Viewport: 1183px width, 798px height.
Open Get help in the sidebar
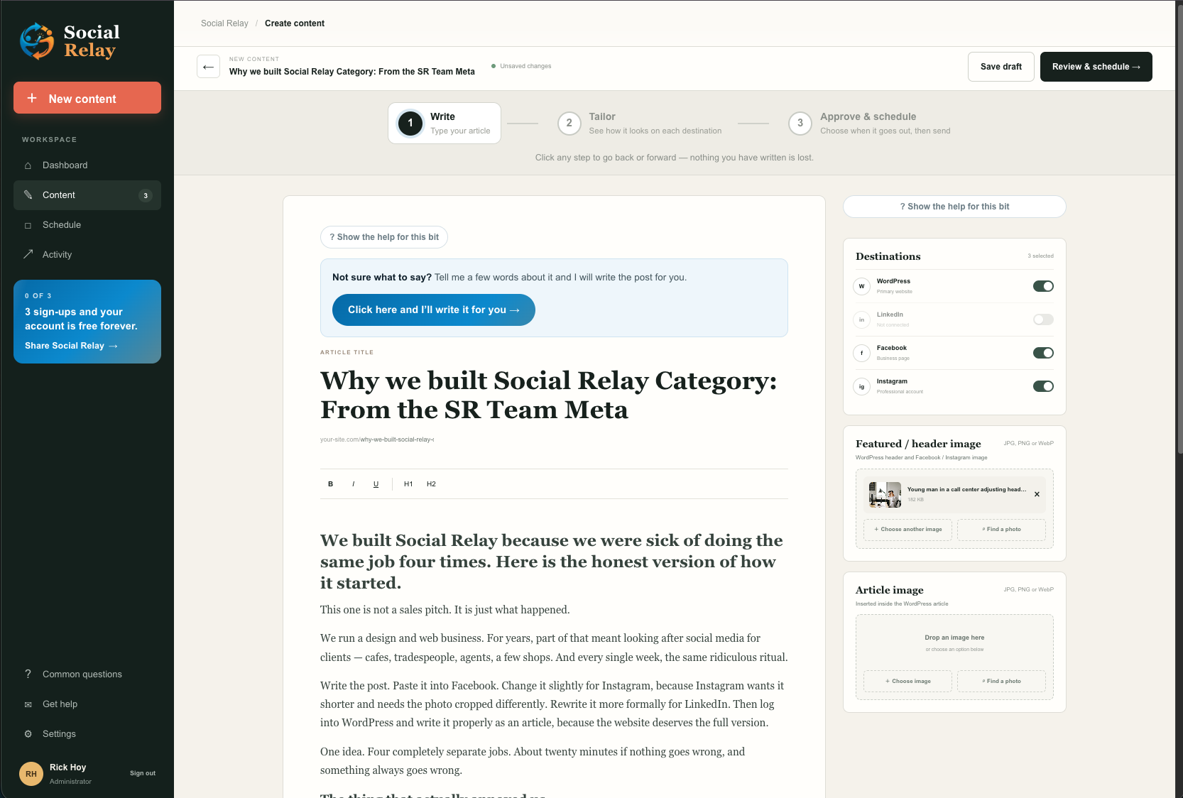point(87,704)
